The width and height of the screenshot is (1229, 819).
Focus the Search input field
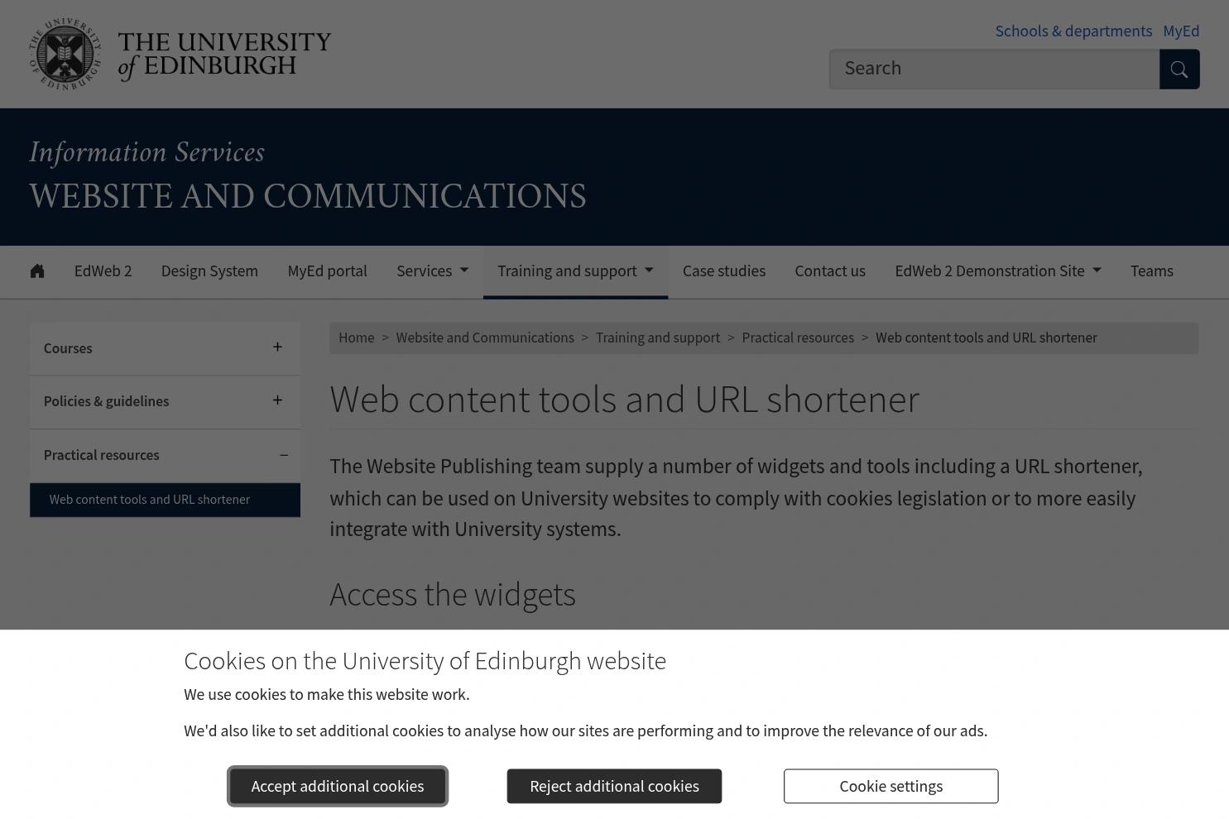[995, 69]
